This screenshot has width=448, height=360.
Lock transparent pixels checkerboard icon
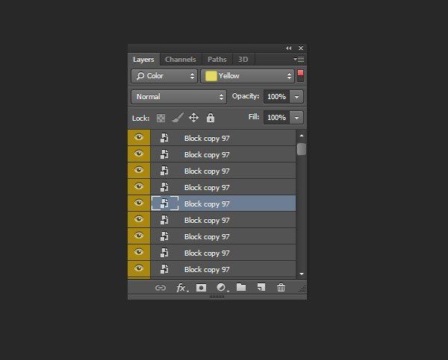161,118
